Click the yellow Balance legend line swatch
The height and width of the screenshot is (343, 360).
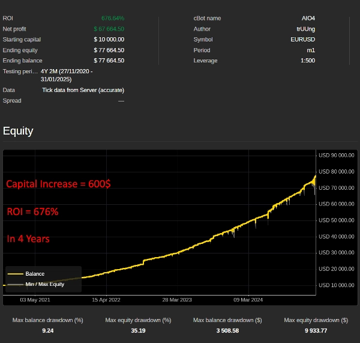15,274
